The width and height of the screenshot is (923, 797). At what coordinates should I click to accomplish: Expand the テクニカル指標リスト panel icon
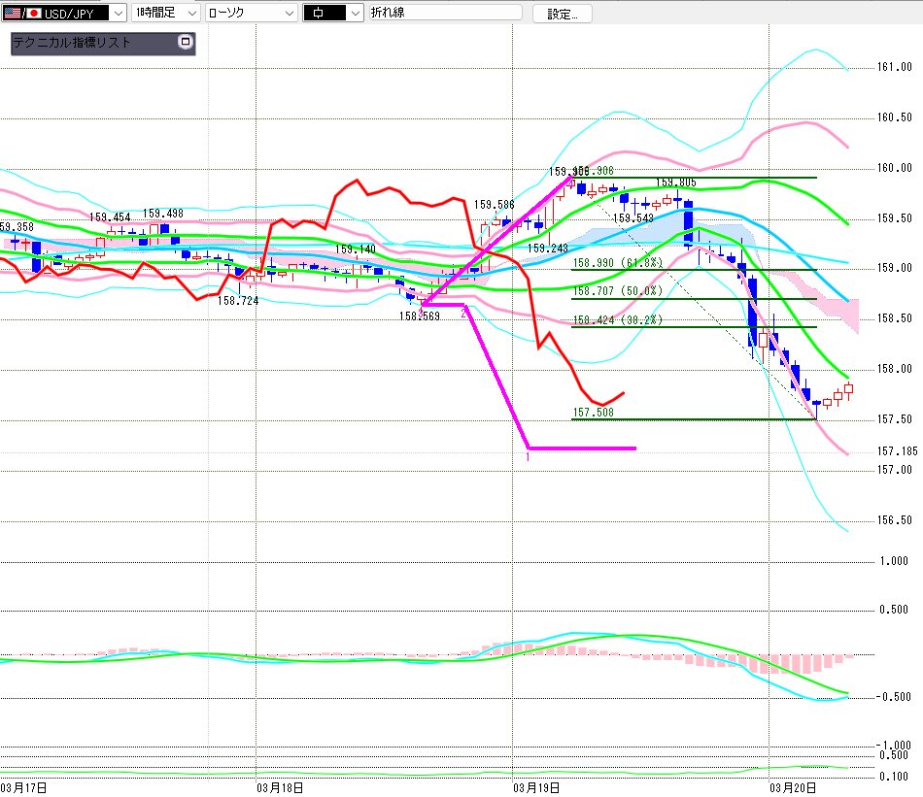click(186, 43)
